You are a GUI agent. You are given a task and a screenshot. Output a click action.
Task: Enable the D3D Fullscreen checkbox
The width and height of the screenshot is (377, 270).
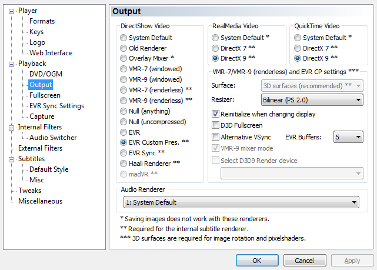[215, 125]
